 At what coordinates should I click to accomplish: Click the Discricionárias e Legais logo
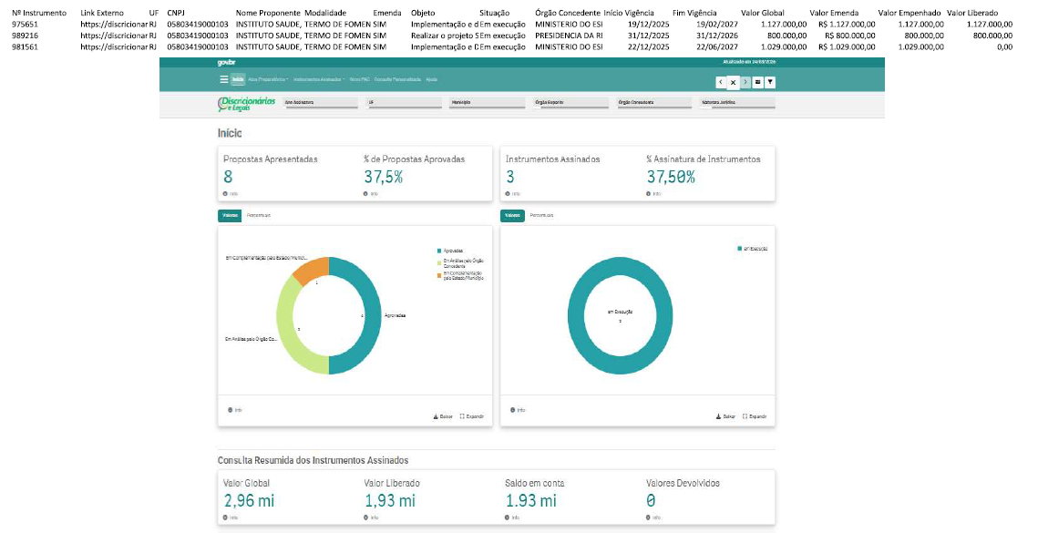point(247,104)
